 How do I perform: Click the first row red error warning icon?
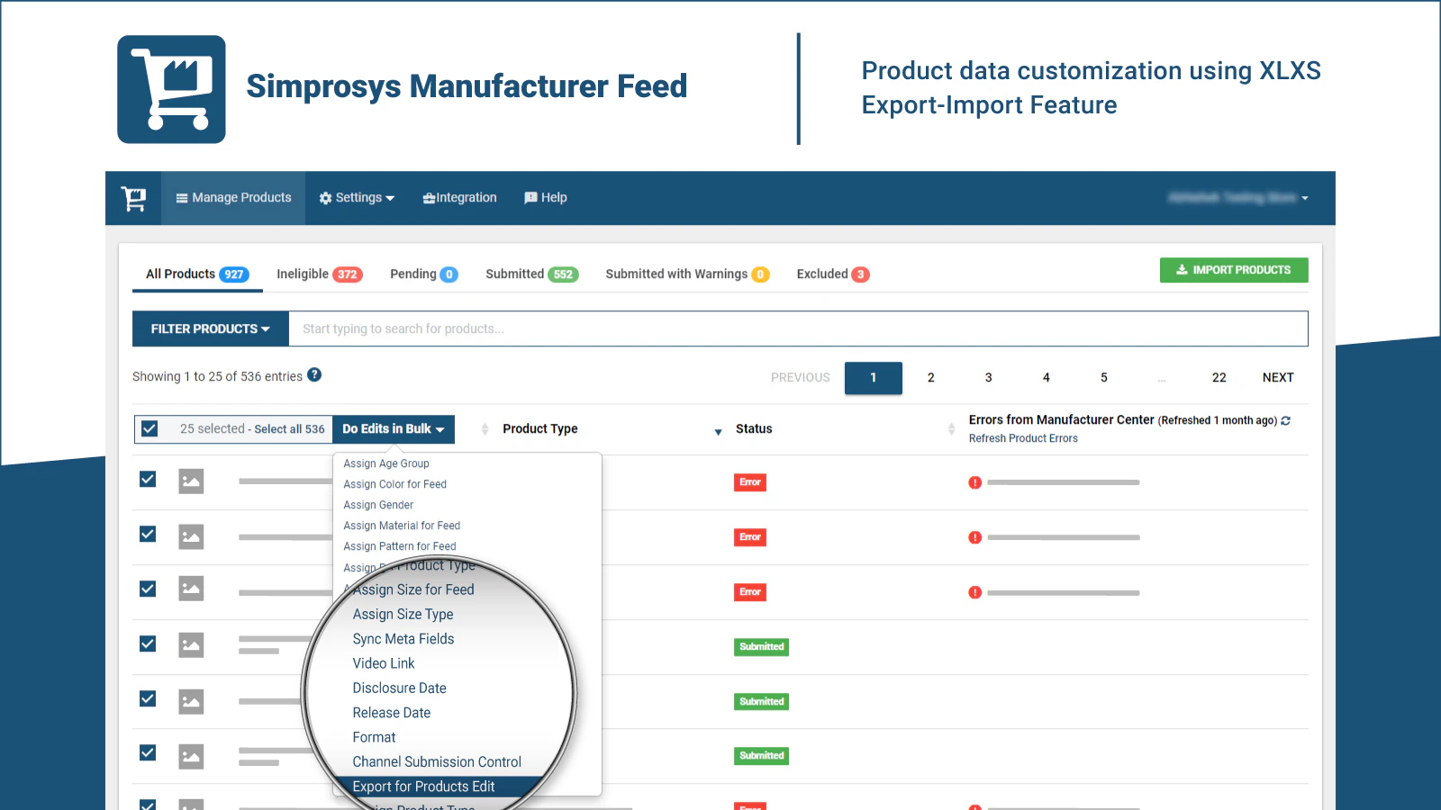click(974, 482)
